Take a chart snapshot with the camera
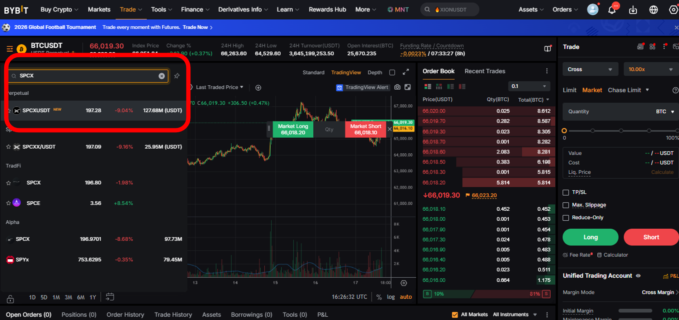 pyautogui.click(x=397, y=87)
